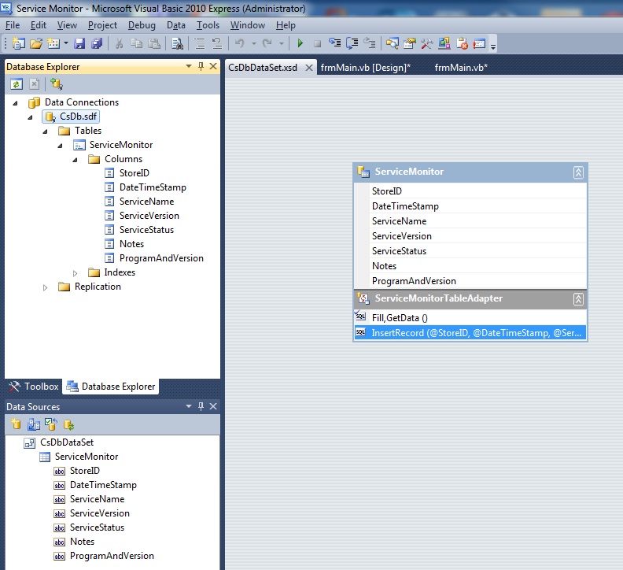623x570 pixels.
Task: Switch to the frmMain.vb [Design] tab
Action: tap(366, 67)
